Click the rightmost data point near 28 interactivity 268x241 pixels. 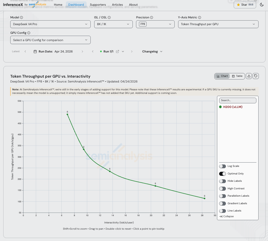(205, 199)
